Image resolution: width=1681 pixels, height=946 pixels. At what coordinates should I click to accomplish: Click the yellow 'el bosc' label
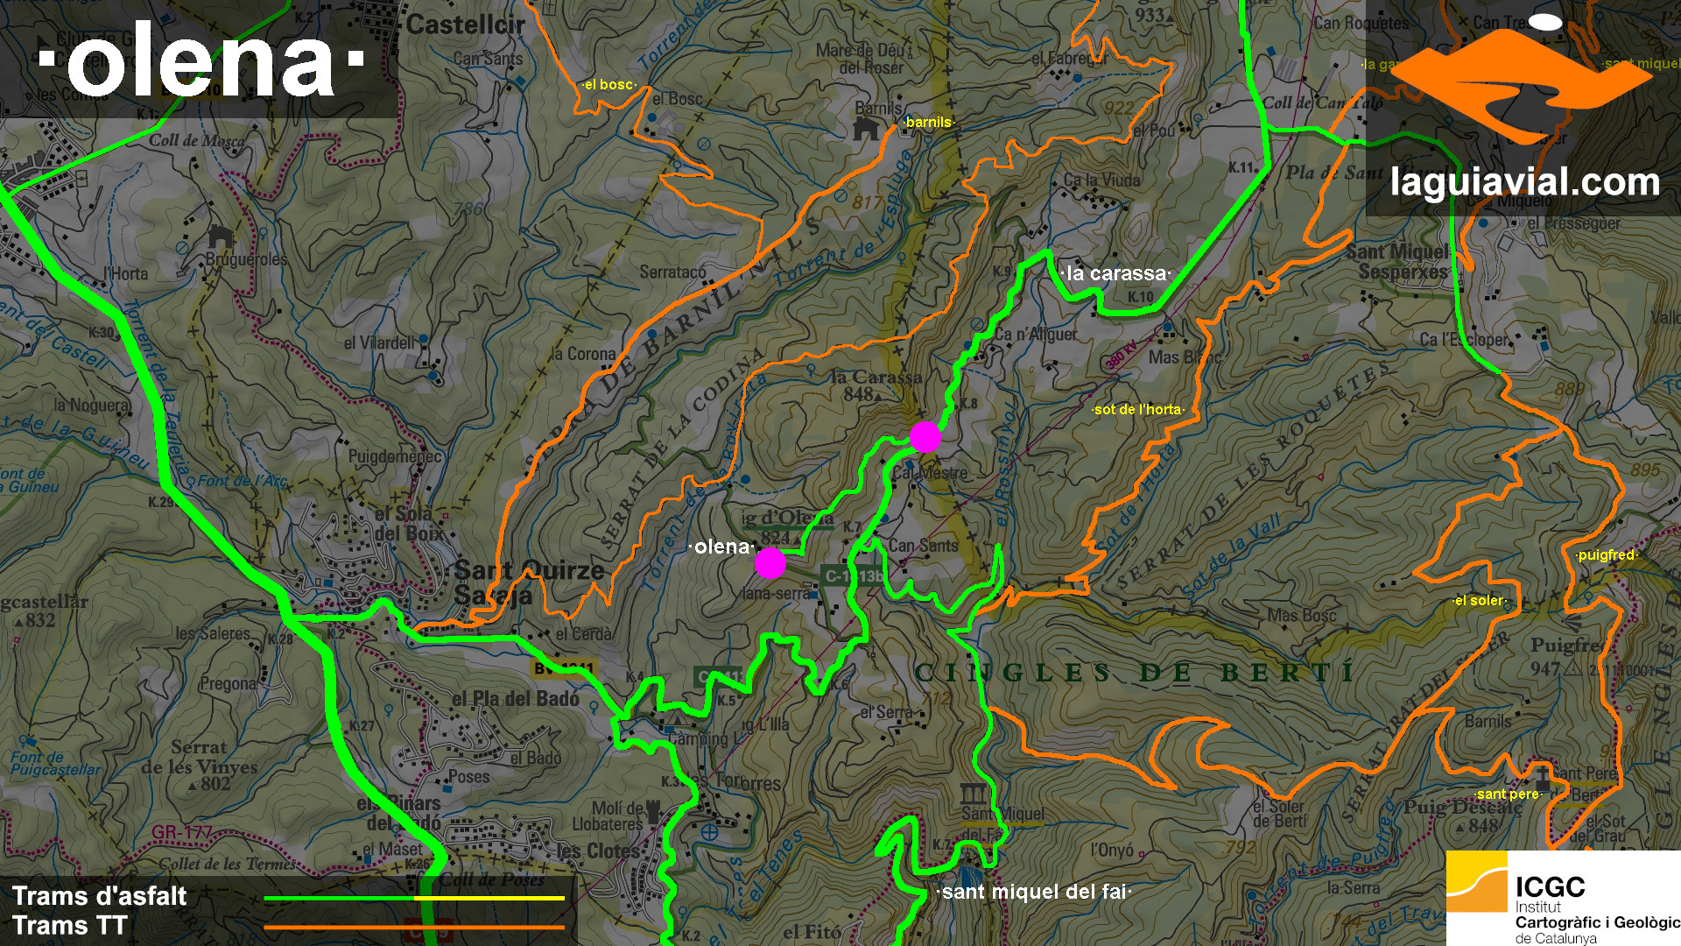tap(608, 85)
